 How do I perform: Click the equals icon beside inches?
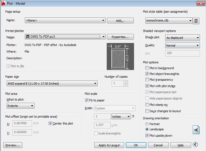pyautogui.click(x=133, y=116)
